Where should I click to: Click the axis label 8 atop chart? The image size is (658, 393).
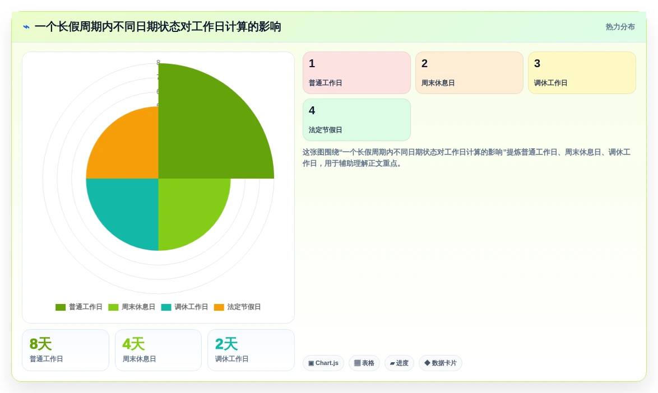pyautogui.click(x=158, y=63)
